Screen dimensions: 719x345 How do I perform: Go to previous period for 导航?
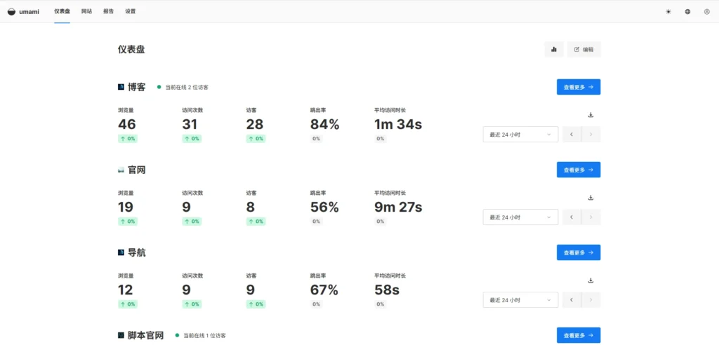coord(572,300)
